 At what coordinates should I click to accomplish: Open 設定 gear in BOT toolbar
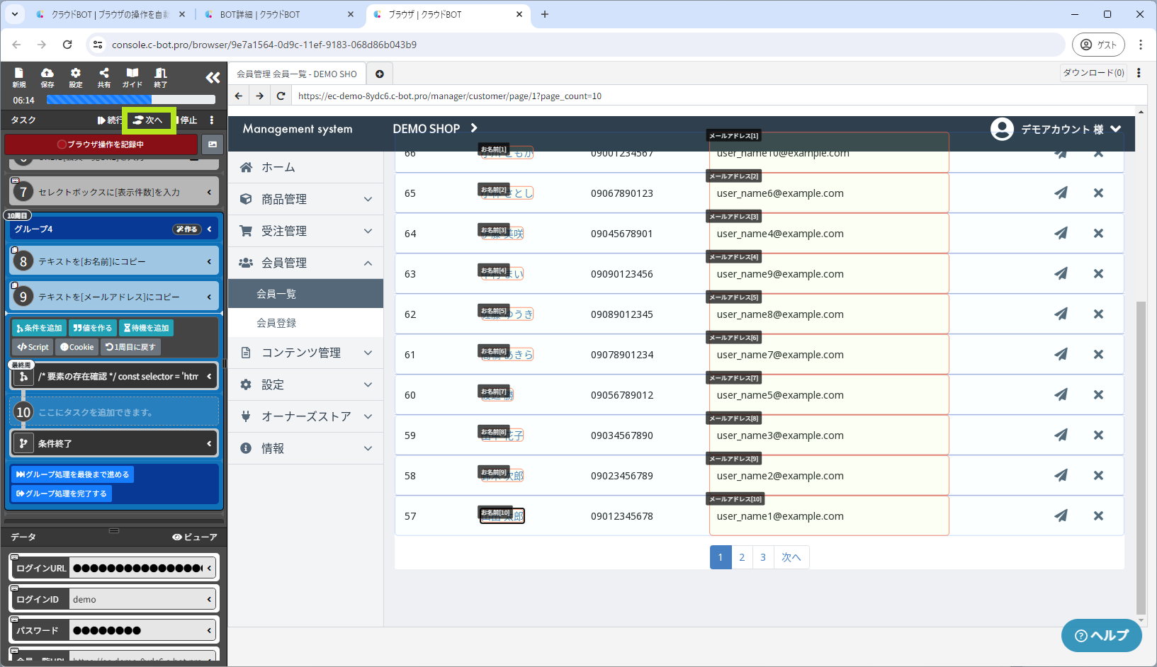click(x=76, y=77)
